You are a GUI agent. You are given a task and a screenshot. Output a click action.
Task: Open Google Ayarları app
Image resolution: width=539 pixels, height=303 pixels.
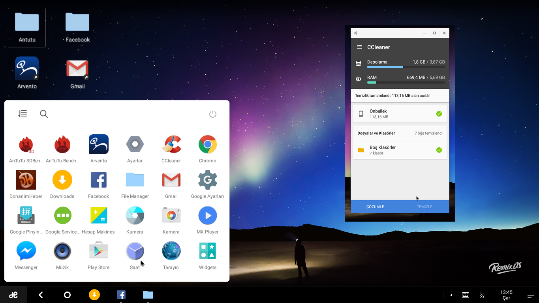pos(208,184)
